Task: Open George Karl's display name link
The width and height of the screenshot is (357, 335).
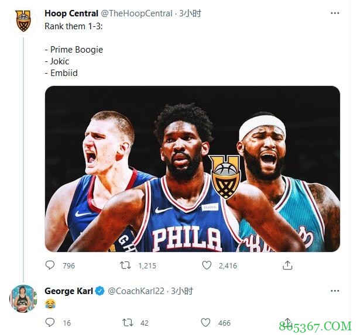Action: [x=68, y=291]
